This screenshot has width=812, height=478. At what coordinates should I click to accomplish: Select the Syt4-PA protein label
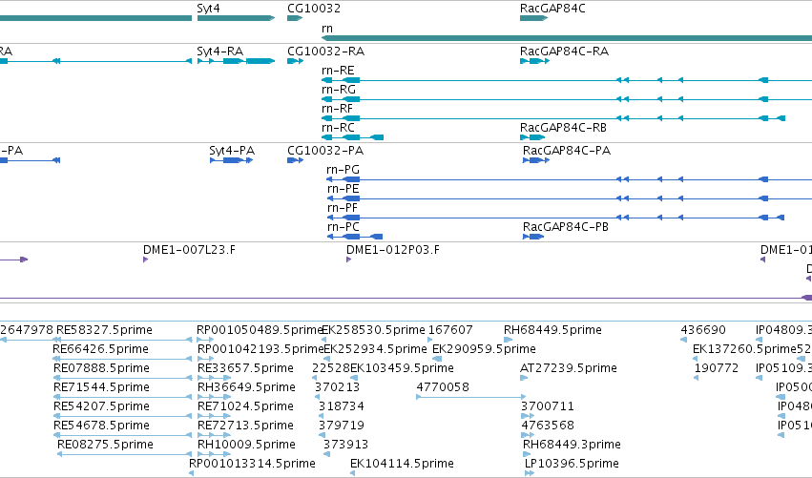pos(232,151)
